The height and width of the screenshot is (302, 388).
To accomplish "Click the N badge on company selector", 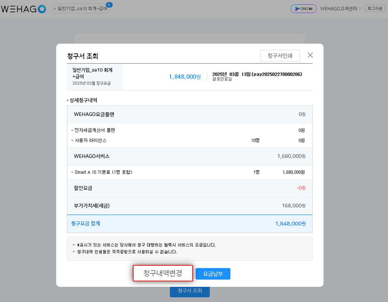I will click(109, 5).
